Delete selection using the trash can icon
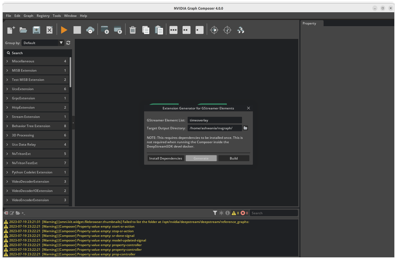 [x=133, y=30]
